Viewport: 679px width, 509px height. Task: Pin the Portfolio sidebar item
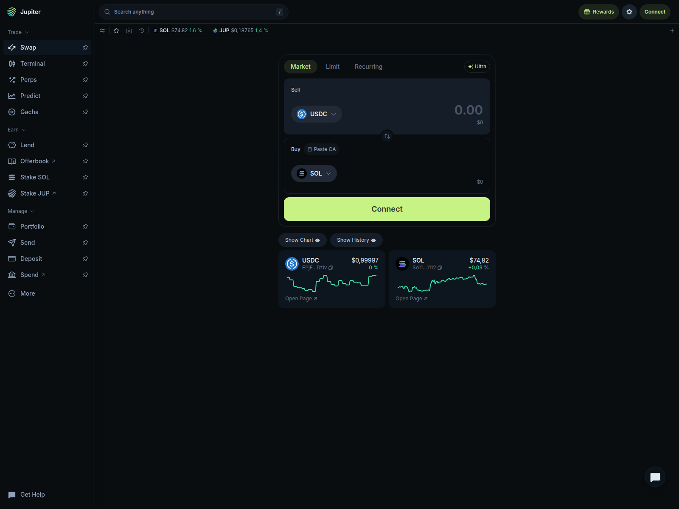pos(85,227)
